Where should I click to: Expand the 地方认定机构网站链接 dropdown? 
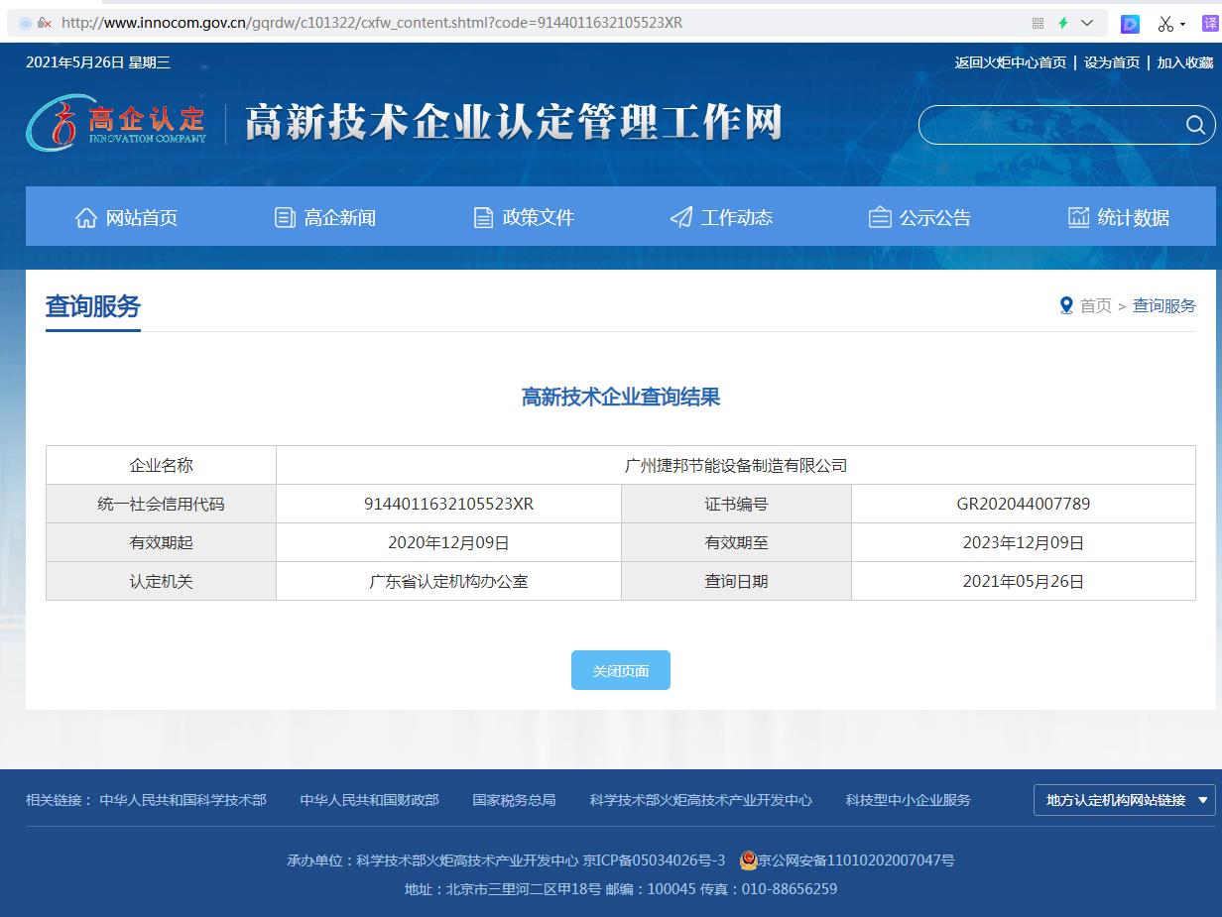pyautogui.click(x=1125, y=800)
